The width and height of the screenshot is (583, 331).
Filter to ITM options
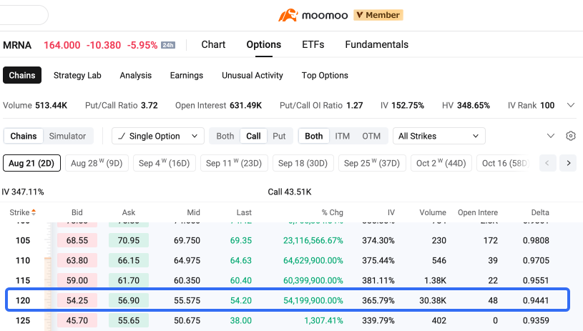(x=343, y=136)
